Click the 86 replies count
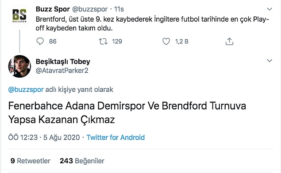 [53, 41]
